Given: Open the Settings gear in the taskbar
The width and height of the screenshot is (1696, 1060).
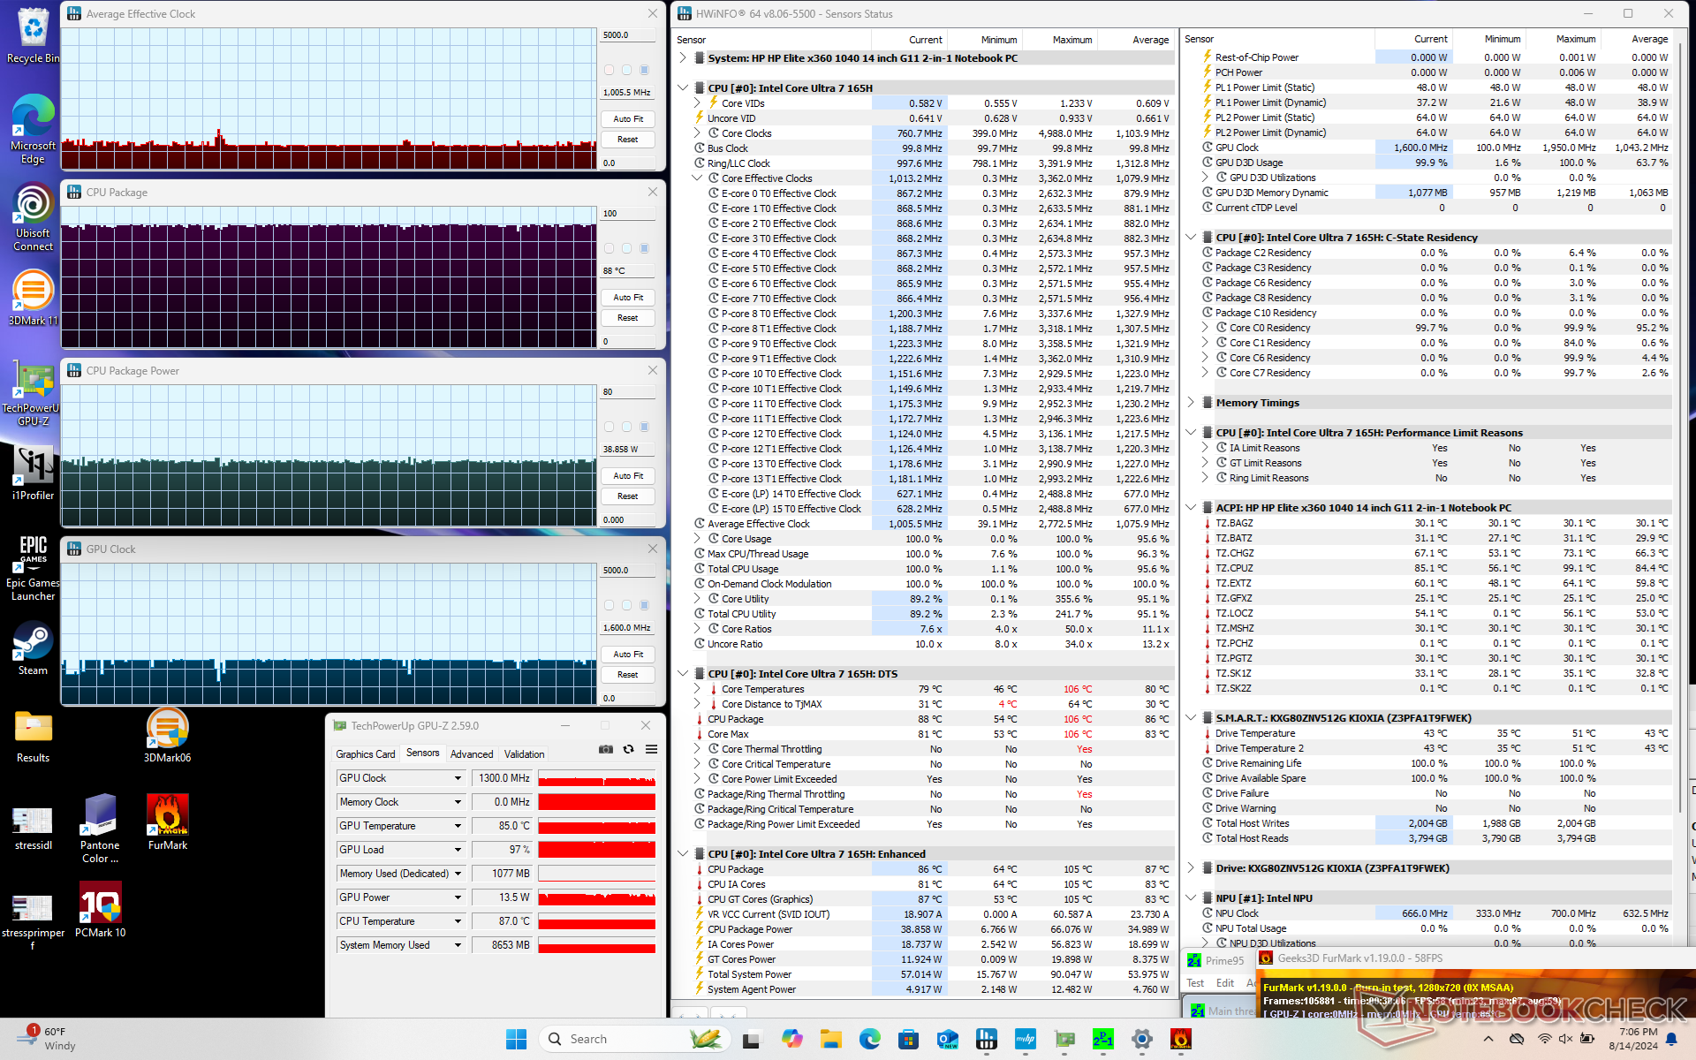Looking at the screenshot, I should pos(1141,1039).
